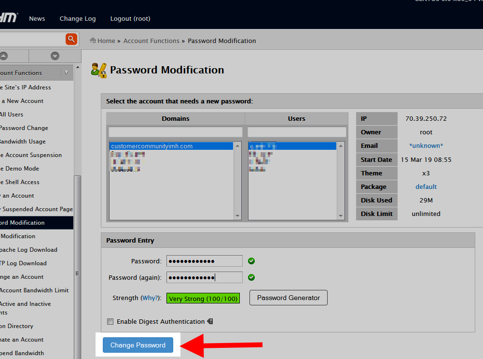Click Theme value x3
The width and height of the screenshot is (483, 359).
(426, 173)
